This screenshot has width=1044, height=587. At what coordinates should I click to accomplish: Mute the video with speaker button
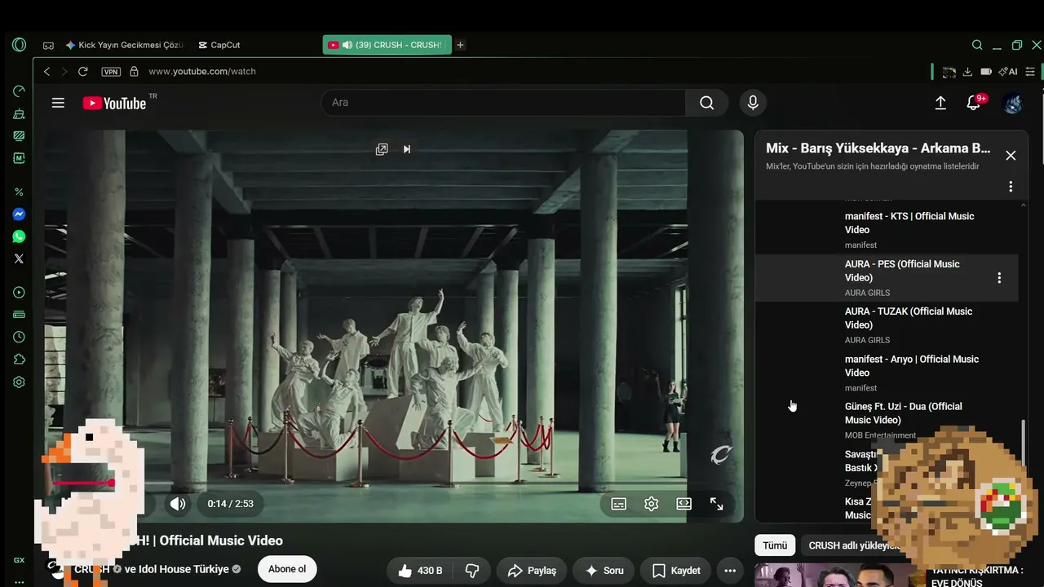pos(178,504)
